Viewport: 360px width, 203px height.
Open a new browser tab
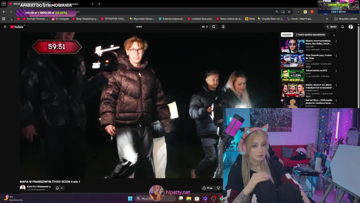(x=99, y=4)
